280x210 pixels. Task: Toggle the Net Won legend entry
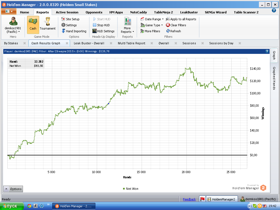pos(130,189)
